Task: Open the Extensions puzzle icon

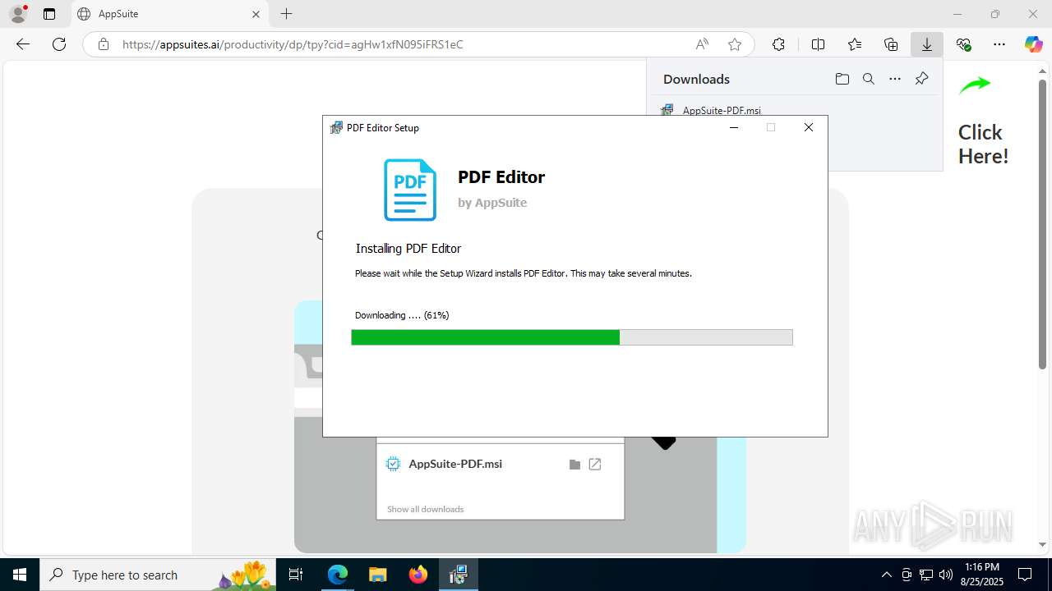Action: pyautogui.click(x=778, y=44)
